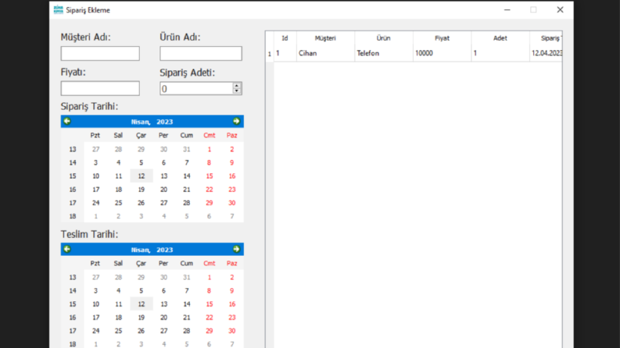The height and width of the screenshot is (348, 620).
Task: Go to next month in Teslim Tarihi calendar
Action: pos(236,249)
